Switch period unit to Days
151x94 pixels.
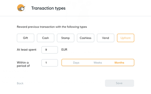[76, 63]
